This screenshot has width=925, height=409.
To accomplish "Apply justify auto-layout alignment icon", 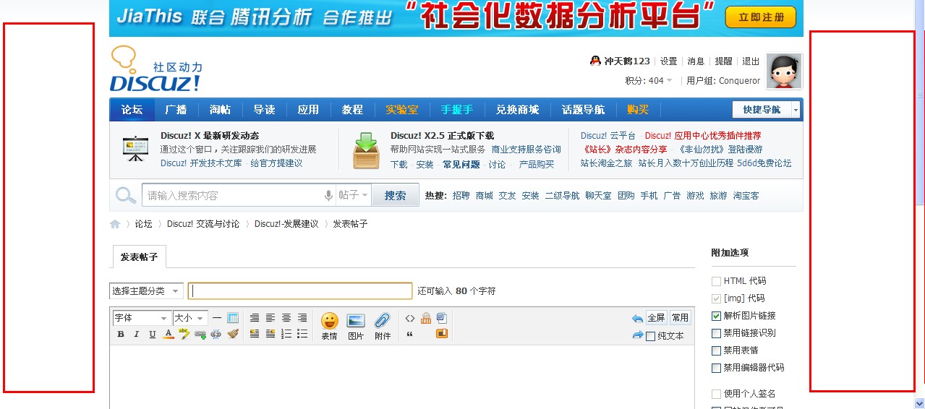I will pyautogui.click(x=255, y=318).
